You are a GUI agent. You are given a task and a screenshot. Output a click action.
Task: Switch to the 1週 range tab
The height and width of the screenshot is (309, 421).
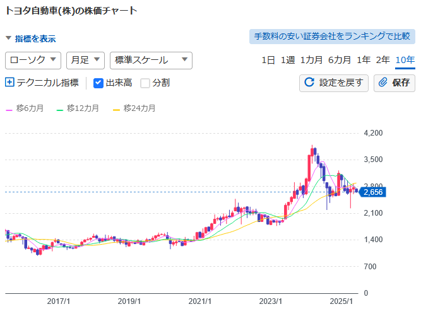click(x=288, y=60)
